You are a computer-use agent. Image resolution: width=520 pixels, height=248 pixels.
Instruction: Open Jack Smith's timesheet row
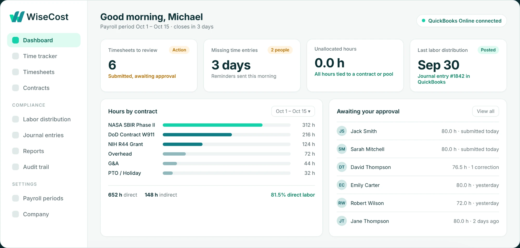click(418, 131)
